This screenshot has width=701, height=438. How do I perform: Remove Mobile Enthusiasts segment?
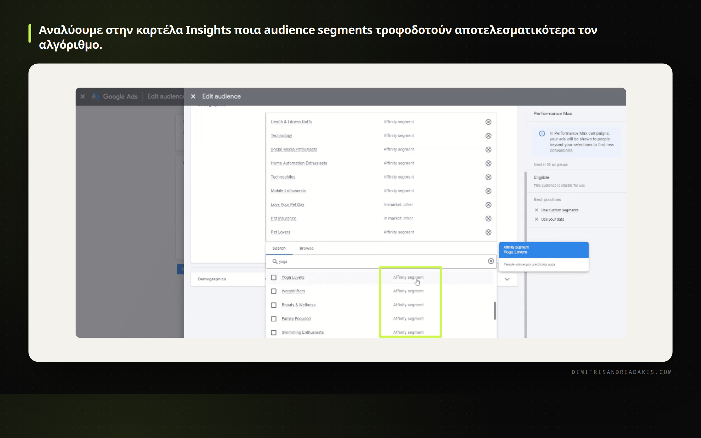tap(488, 191)
